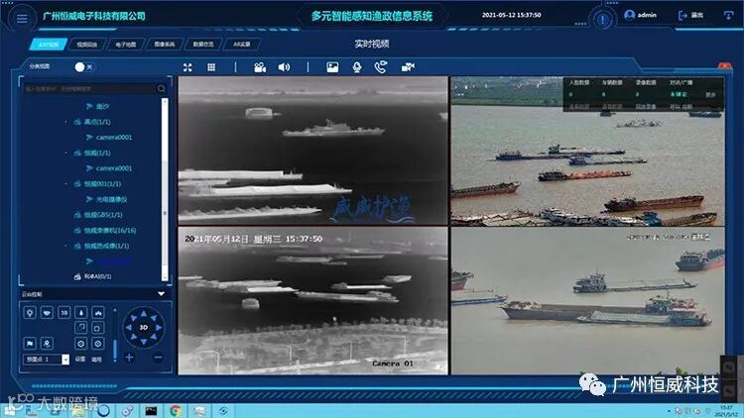The width and height of the screenshot is (744, 418).
Task: Click the device tree vertical scrollbar
Action: (165, 188)
